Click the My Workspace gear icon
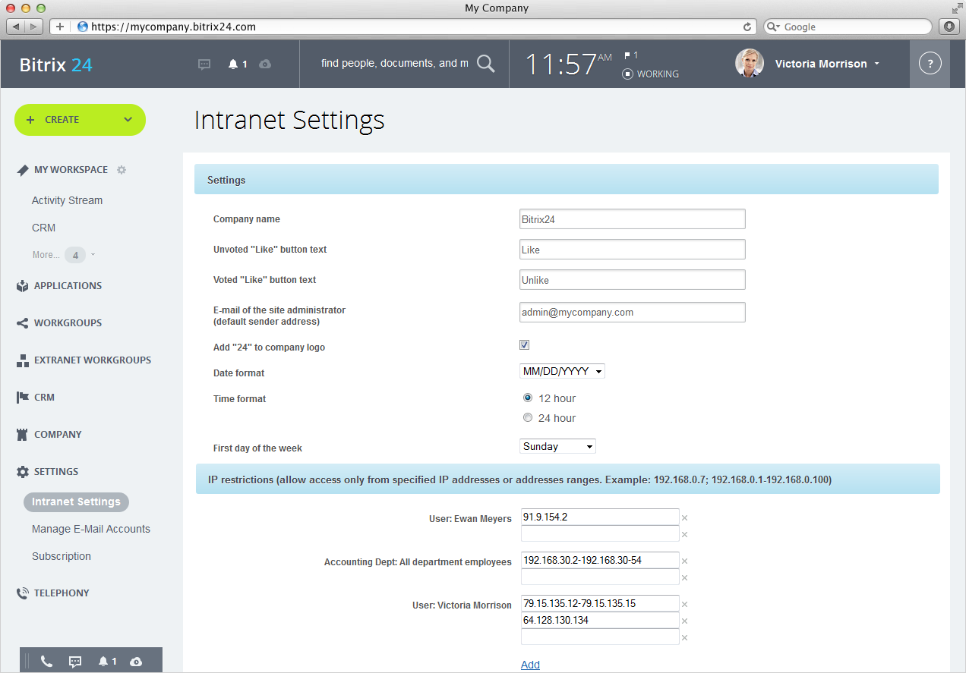Screen dimensions: 966x673 122,170
